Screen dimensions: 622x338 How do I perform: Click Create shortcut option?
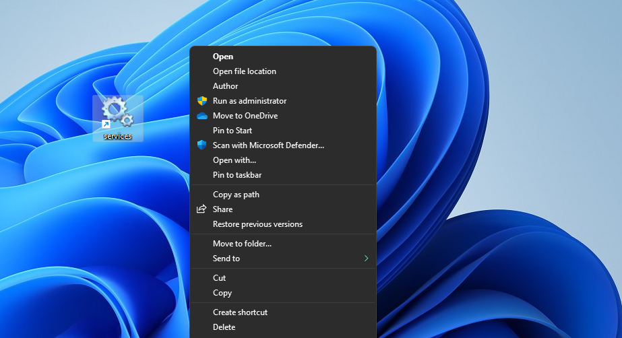point(240,312)
